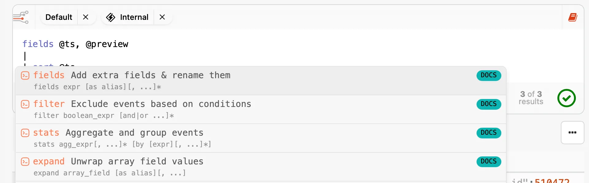Open the red documentation book icon
The width and height of the screenshot is (589, 183).
point(573,17)
